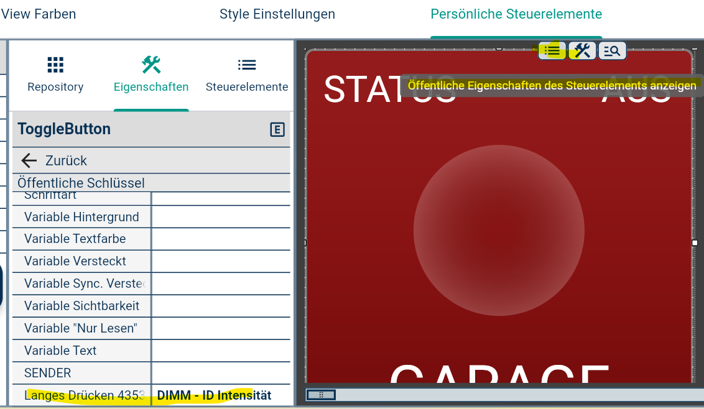Image resolution: width=704 pixels, height=409 pixels.
Task: Open the View Farben tab
Action: point(38,14)
